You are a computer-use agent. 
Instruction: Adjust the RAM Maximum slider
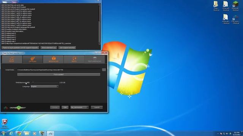45,82
